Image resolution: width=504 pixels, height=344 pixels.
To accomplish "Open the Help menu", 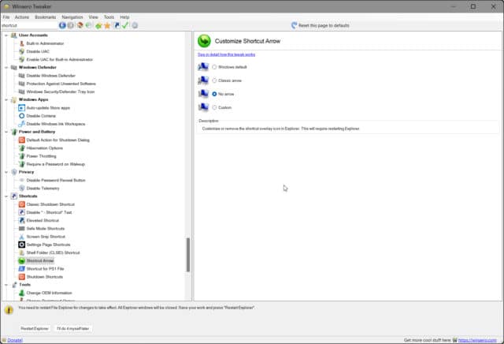I will click(x=124, y=17).
